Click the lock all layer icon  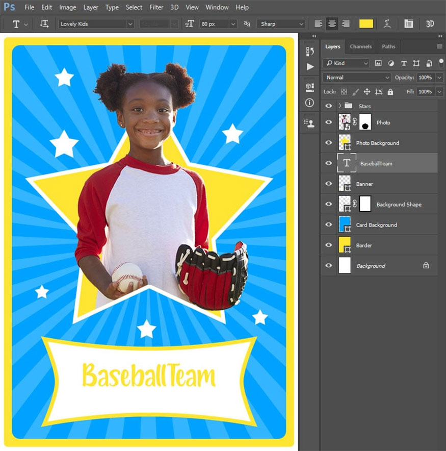click(390, 92)
